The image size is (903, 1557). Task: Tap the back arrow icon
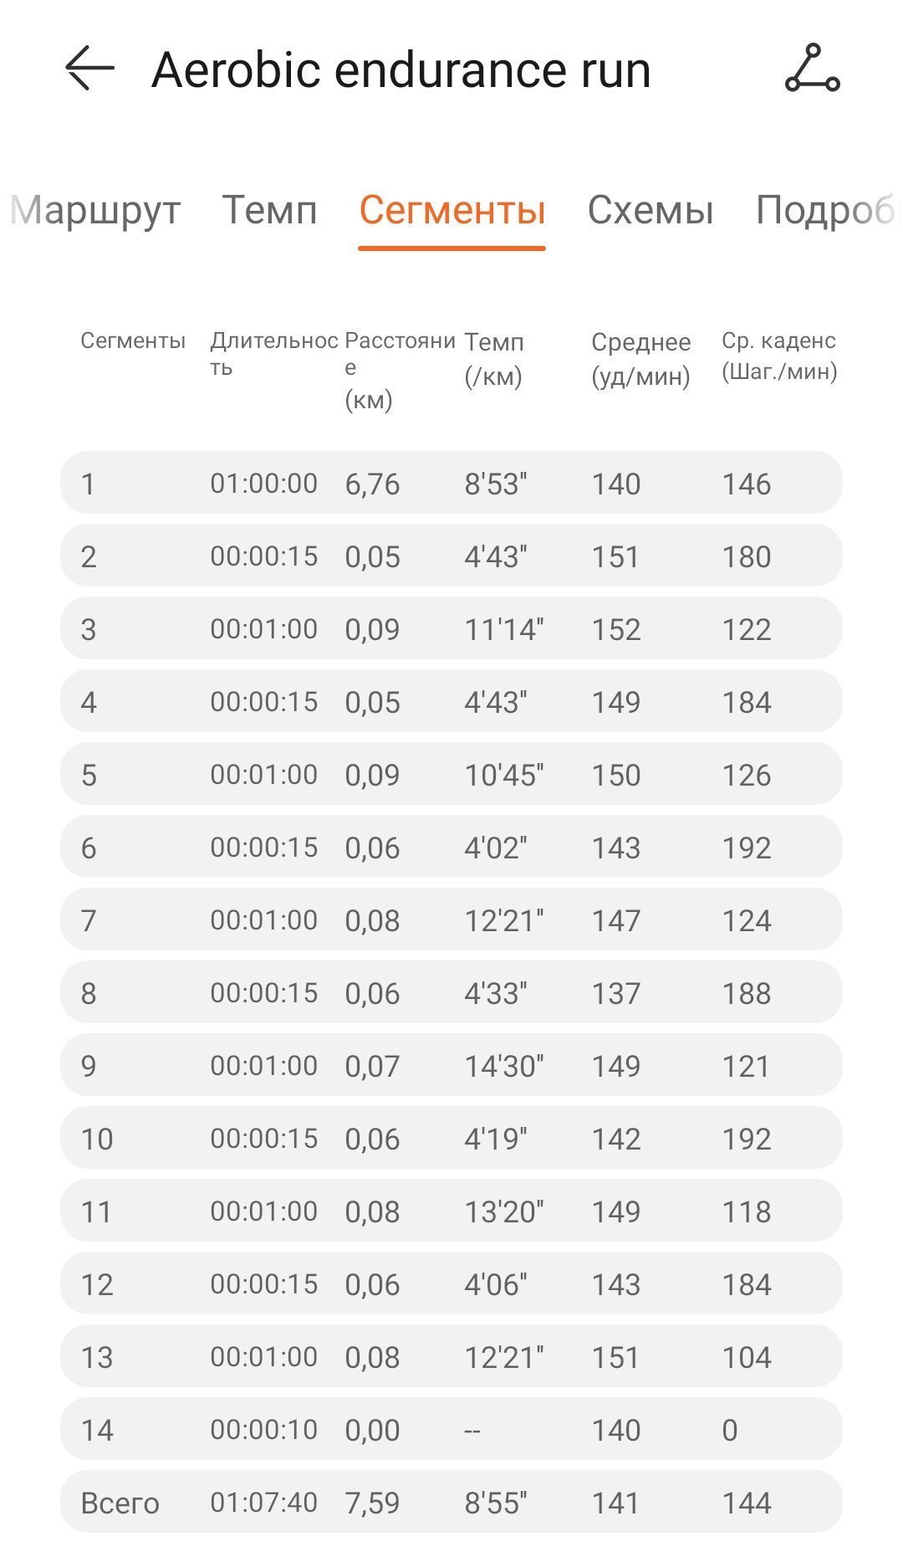click(89, 68)
